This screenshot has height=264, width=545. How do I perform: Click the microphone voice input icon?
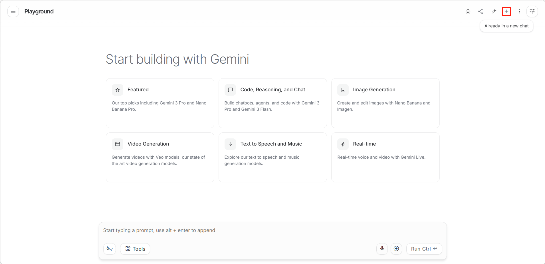pos(382,249)
